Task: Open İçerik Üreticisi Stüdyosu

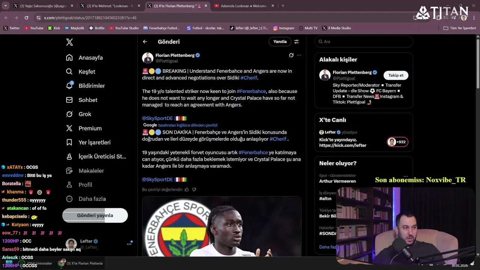Action: [96, 156]
